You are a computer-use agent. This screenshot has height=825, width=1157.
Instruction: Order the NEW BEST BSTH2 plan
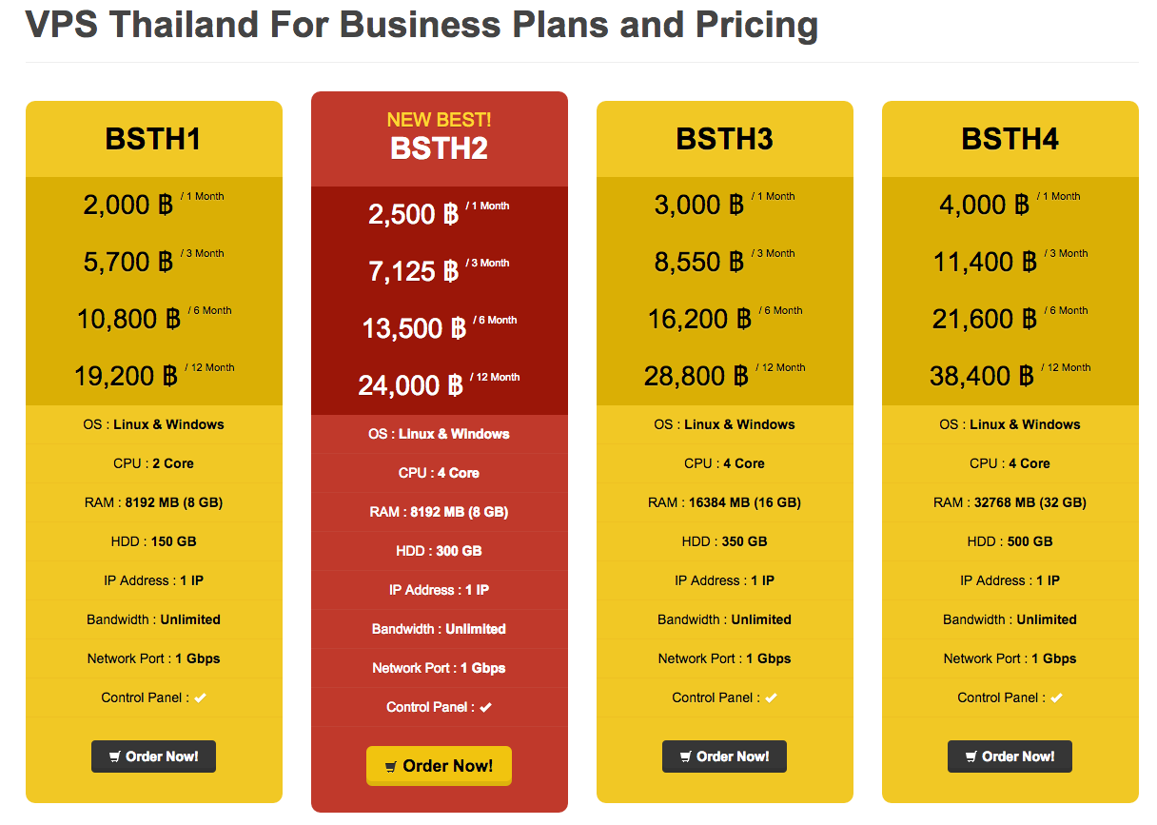(x=439, y=766)
